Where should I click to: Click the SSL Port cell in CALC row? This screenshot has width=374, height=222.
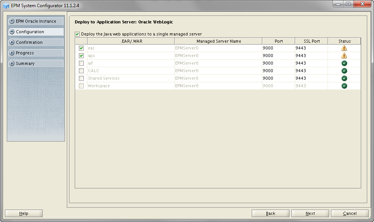[x=311, y=71]
